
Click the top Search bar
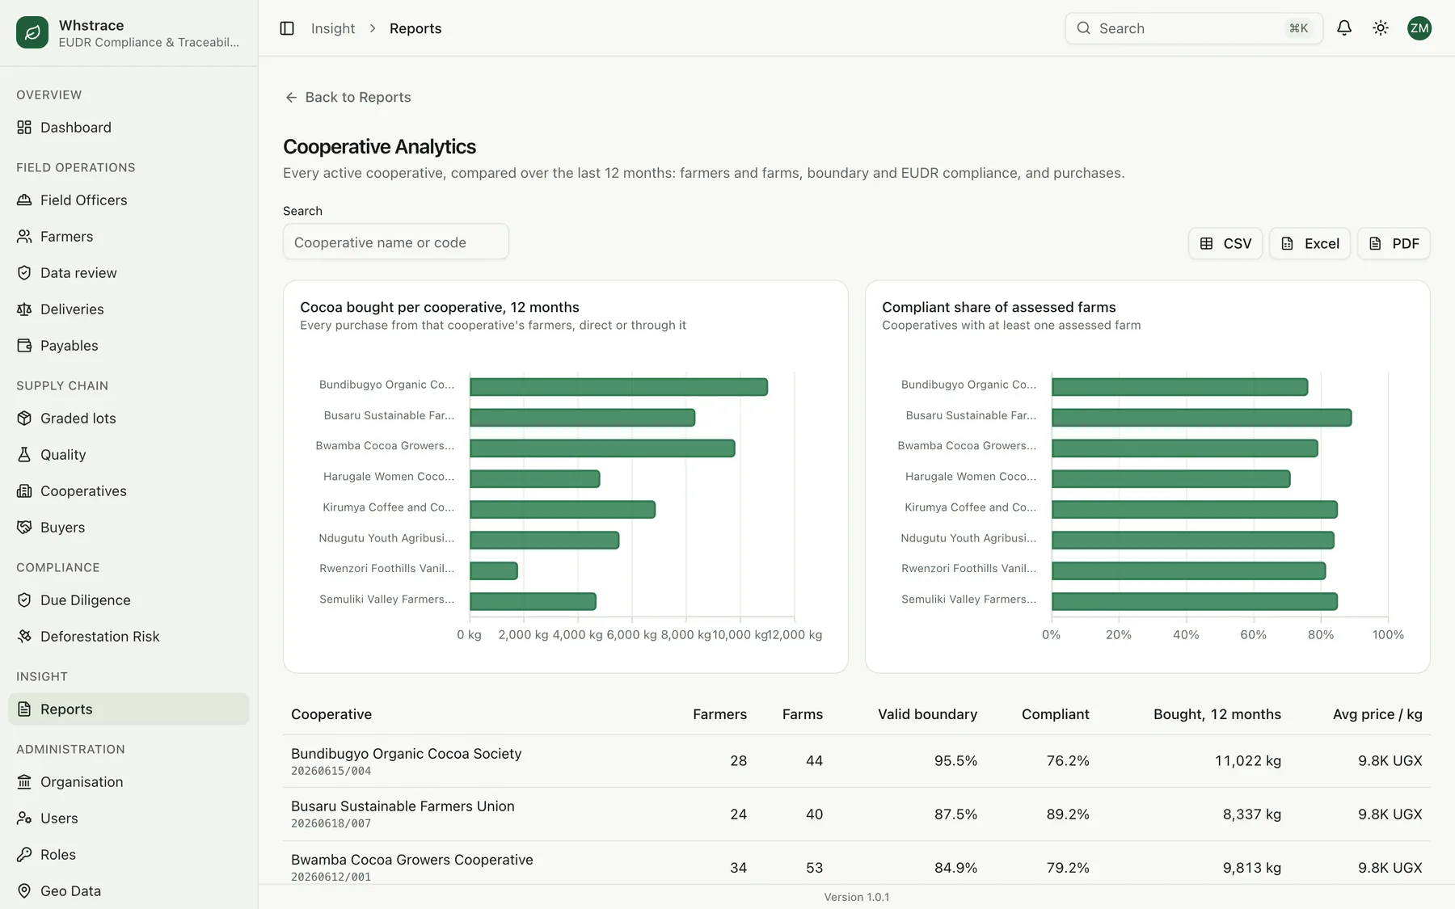[1194, 28]
